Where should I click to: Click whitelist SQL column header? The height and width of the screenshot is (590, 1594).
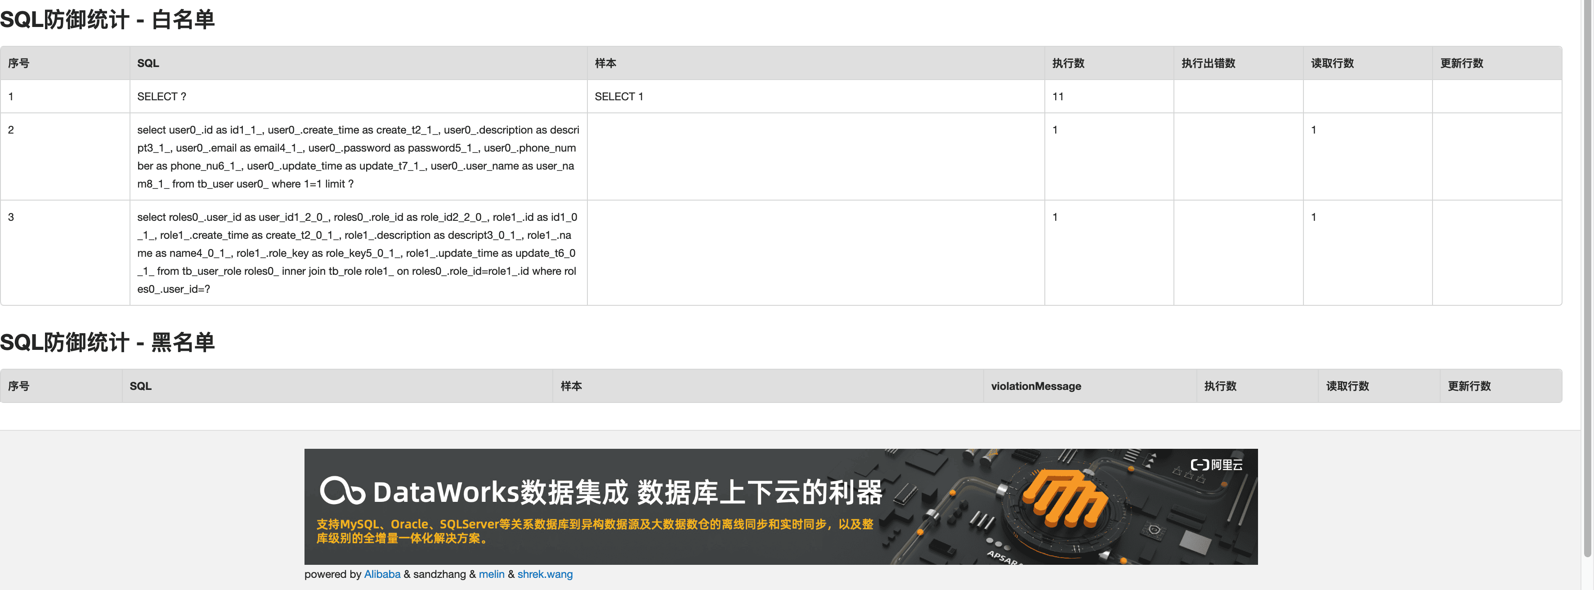click(148, 63)
